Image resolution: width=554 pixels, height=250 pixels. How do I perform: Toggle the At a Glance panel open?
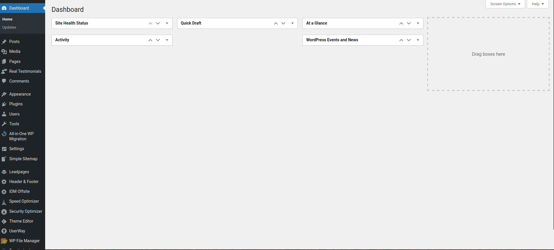[418, 23]
